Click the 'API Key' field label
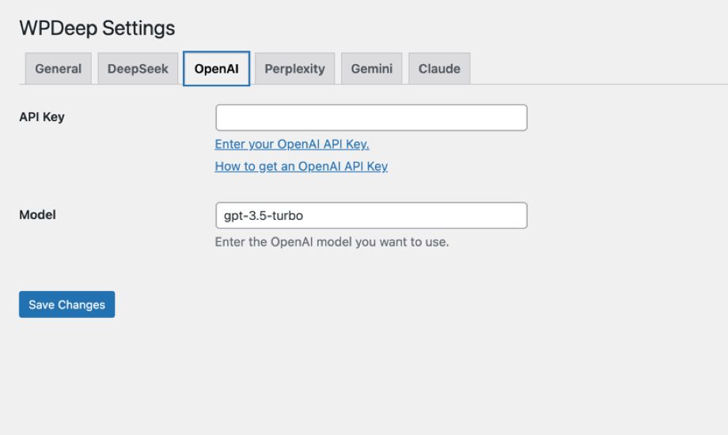Image resolution: width=728 pixels, height=435 pixels. click(x=42, y=117)
